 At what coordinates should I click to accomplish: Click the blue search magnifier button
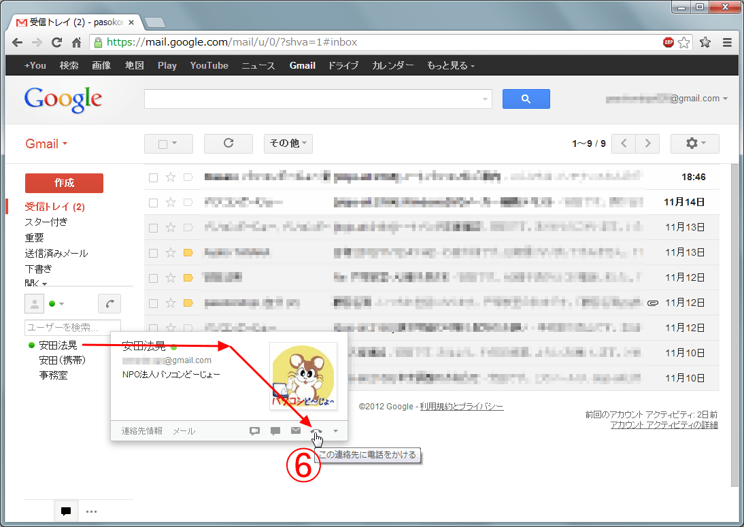pyautogui.click(x=526, y=99)
